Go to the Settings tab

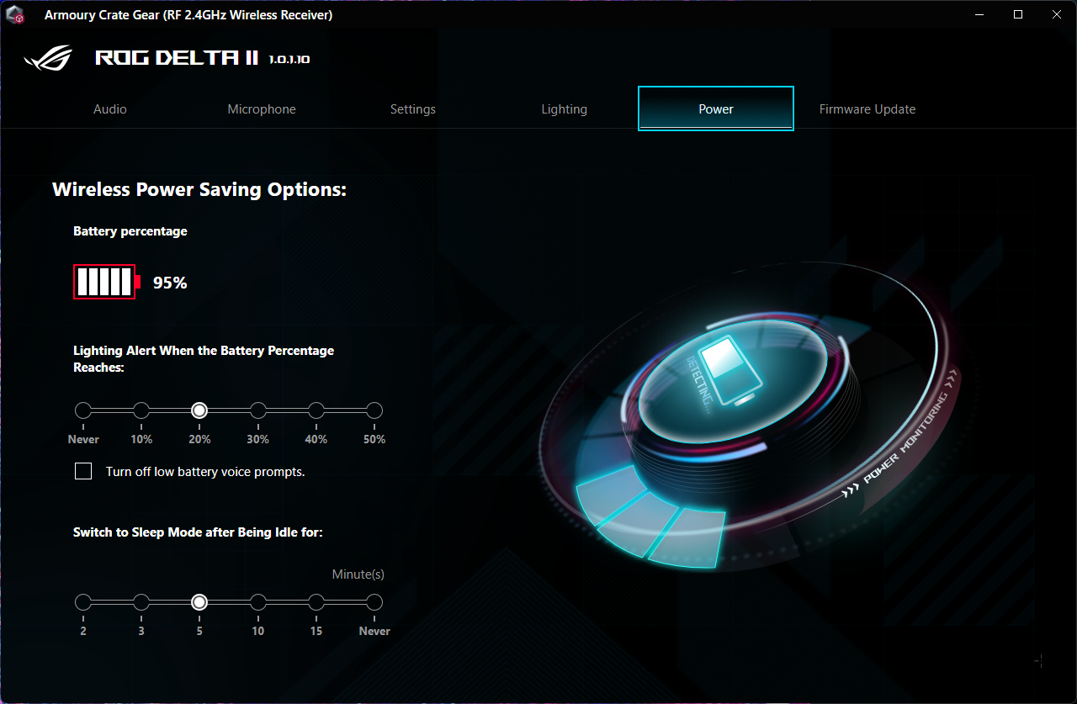pos(413,109)
